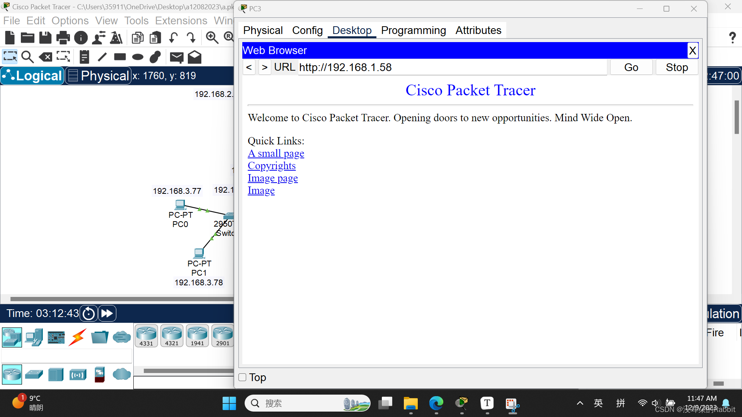
Task: Open the network information icon
Action: click(81, 37)
